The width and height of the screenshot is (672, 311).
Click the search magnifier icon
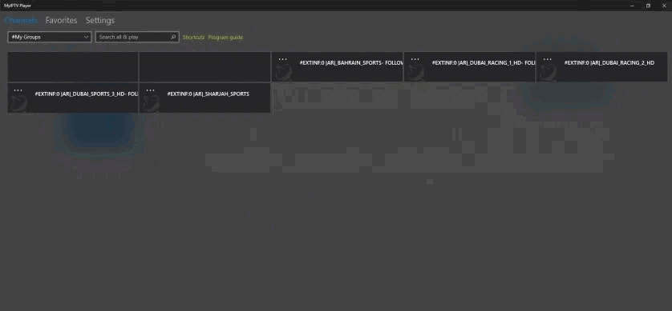(x=173, y=37)
